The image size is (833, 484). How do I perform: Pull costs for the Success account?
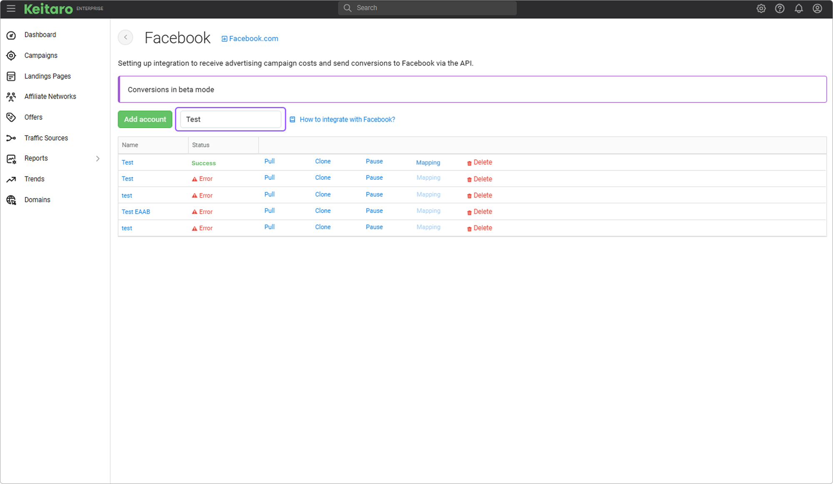click(269, 161)
